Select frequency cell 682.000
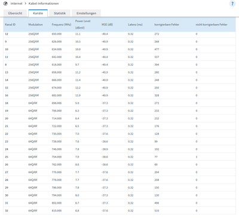 tap(57, 96)
